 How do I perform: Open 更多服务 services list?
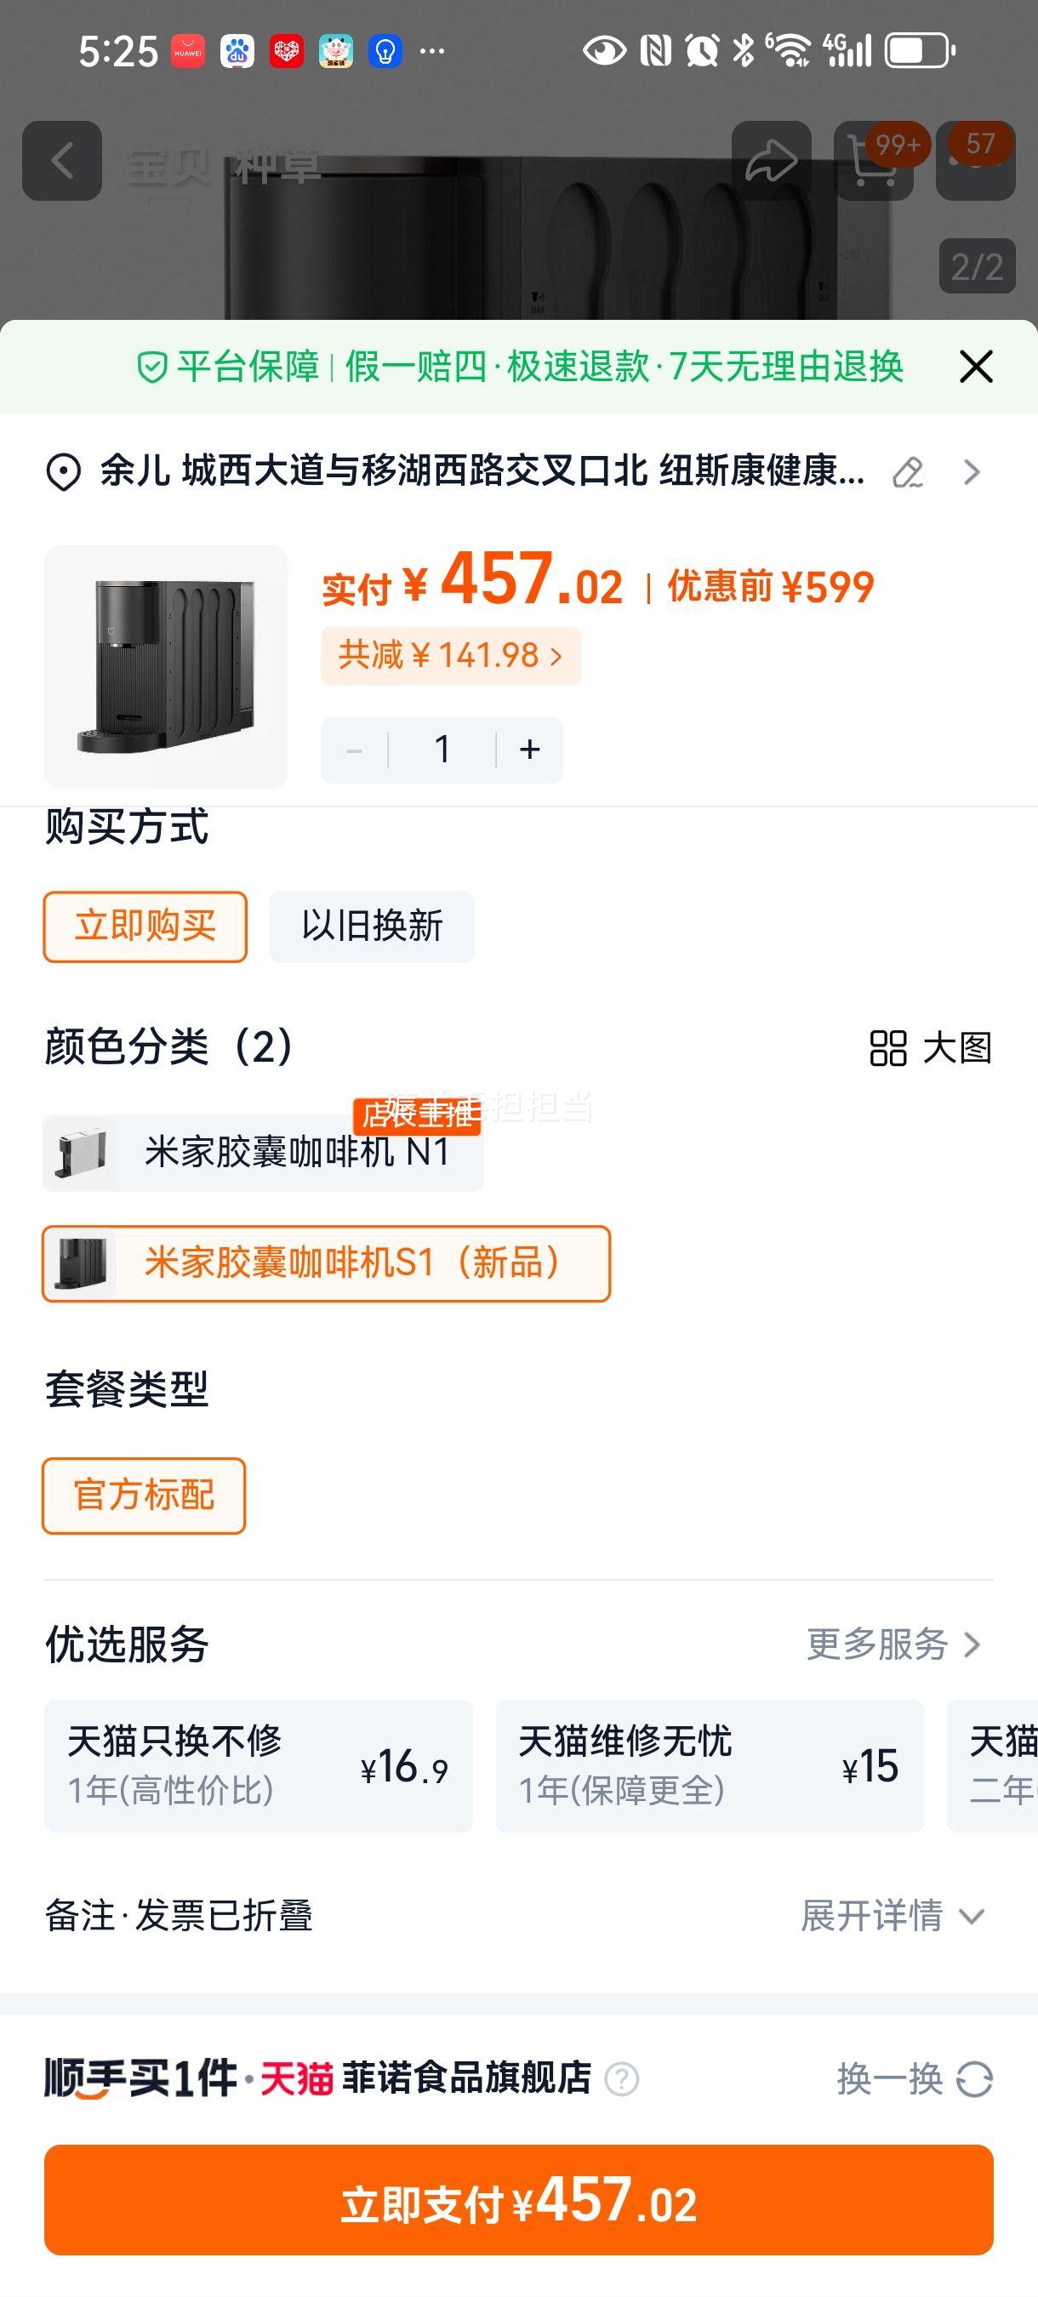coord(893,1644)
